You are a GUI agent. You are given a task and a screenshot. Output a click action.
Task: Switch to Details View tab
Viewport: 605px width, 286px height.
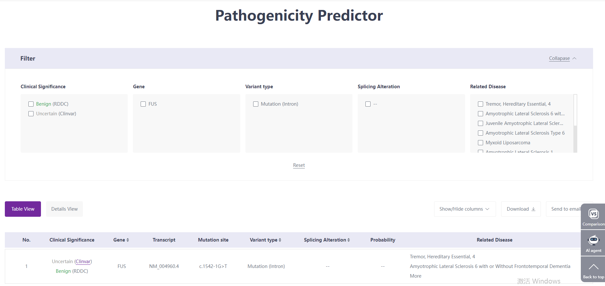pos(64,209)
